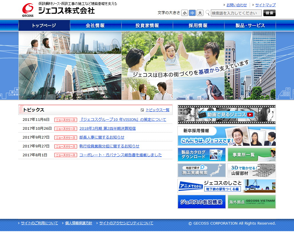This screenshot has width=294, height=232.
Task: Set font size to 小
Action: pos(185,13)
